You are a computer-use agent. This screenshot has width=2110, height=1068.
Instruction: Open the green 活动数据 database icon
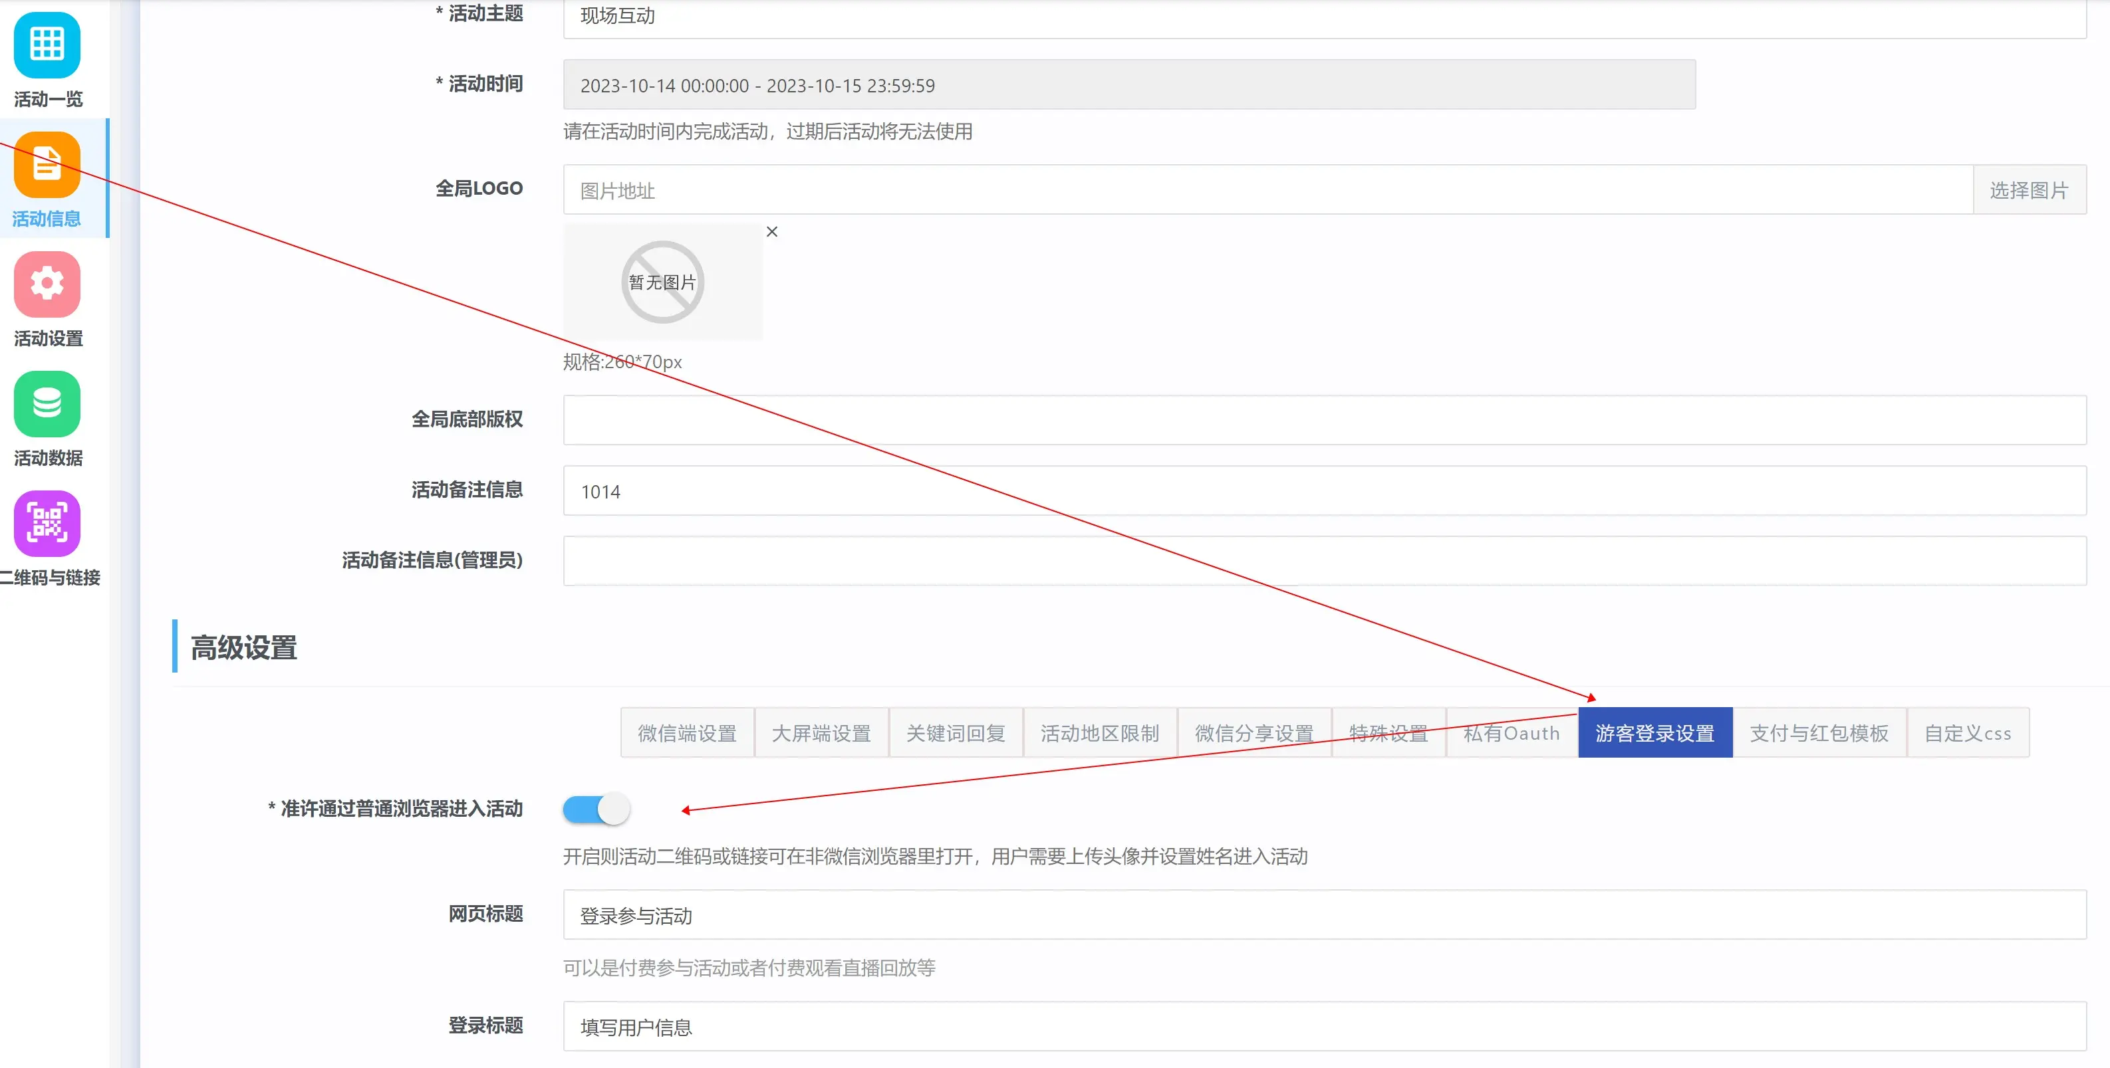click(x=47, y=403)
